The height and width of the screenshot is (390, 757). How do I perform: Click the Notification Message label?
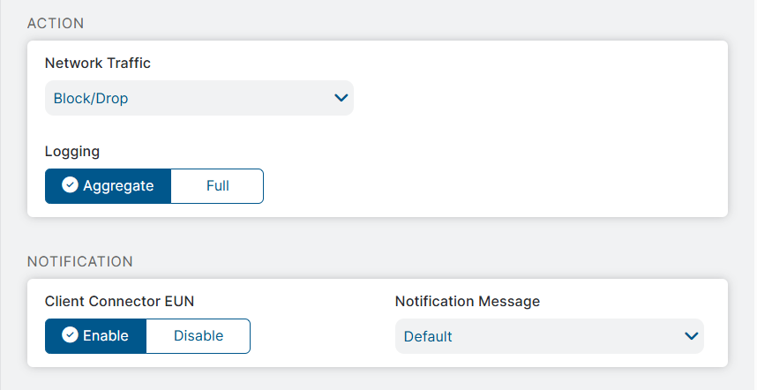coord(467,301)
